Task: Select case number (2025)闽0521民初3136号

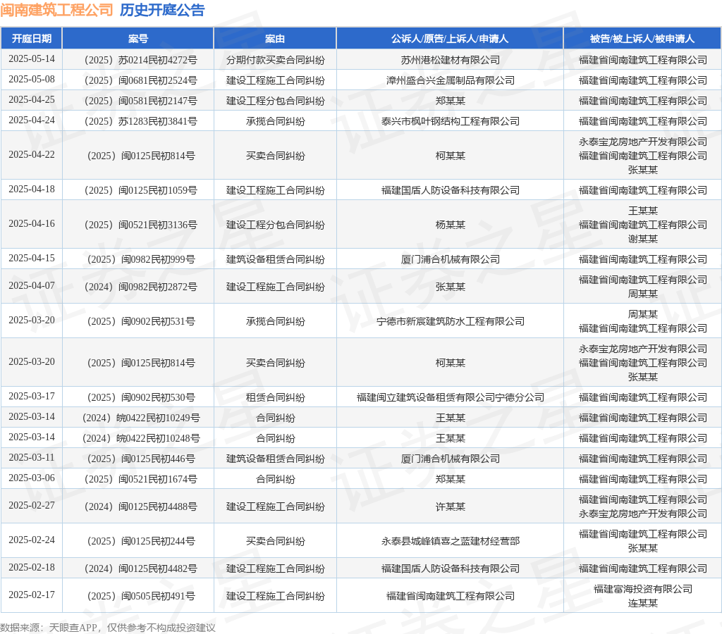Action: click(x=140, y=225)
